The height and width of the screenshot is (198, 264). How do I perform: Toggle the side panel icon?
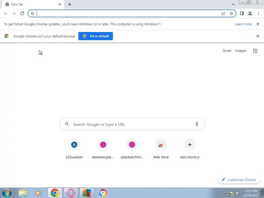(x=242, y=13)
